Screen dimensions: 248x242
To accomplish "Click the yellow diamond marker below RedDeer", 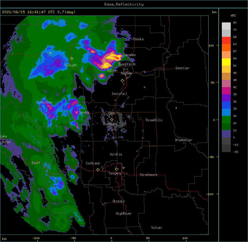I will pyautogui.click(x=123, y=81).
